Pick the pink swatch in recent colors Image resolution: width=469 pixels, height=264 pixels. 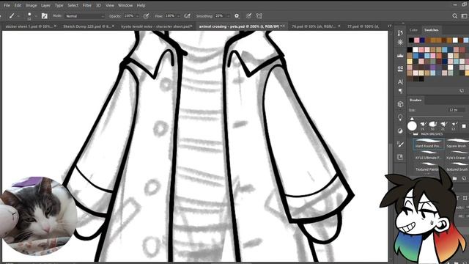pos(417,40)
